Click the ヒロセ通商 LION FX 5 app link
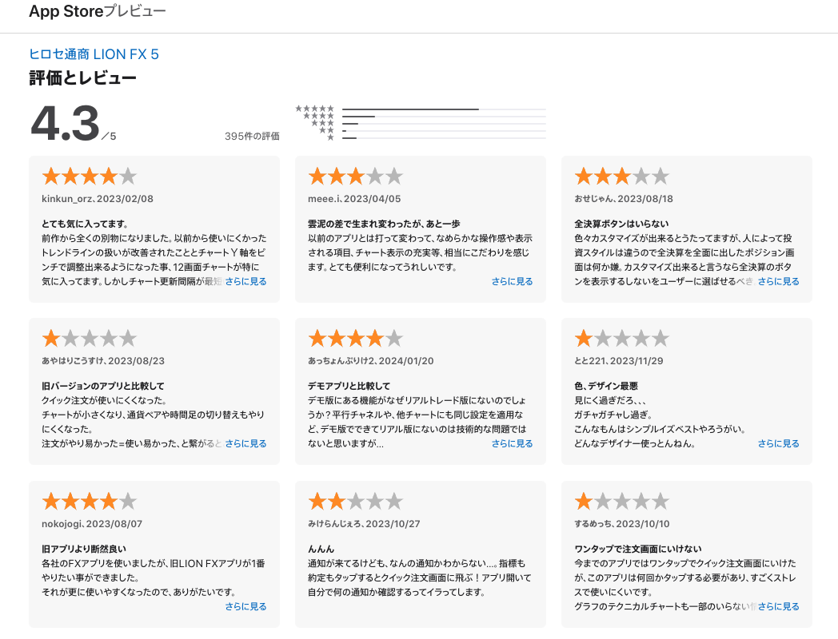The height and width of the screenshot is (639, 838). (x=94, y=54)
